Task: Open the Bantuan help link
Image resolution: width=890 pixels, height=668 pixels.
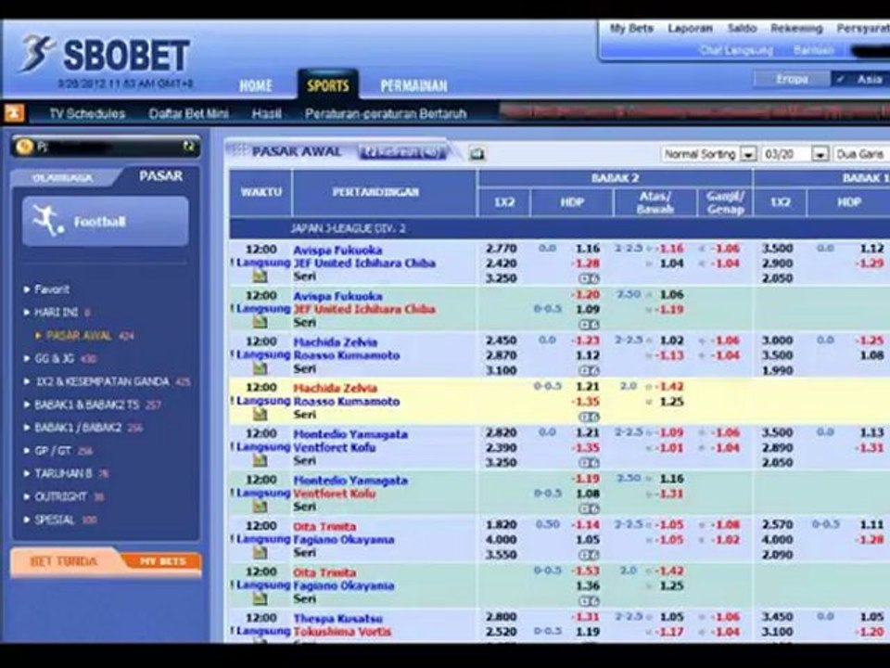Action: [x=813, y=50]
